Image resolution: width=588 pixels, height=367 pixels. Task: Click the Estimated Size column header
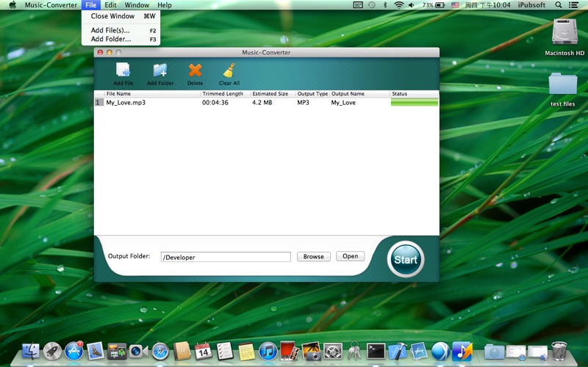(273, 94)
